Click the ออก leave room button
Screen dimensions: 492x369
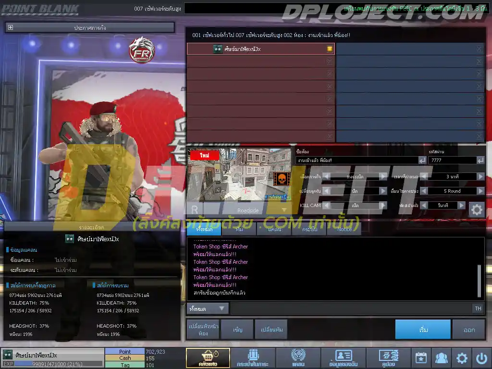[x=469, y=330]
